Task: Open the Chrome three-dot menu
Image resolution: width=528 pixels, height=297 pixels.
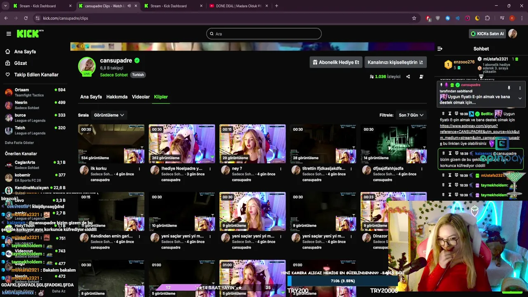Action: (521, 18)
